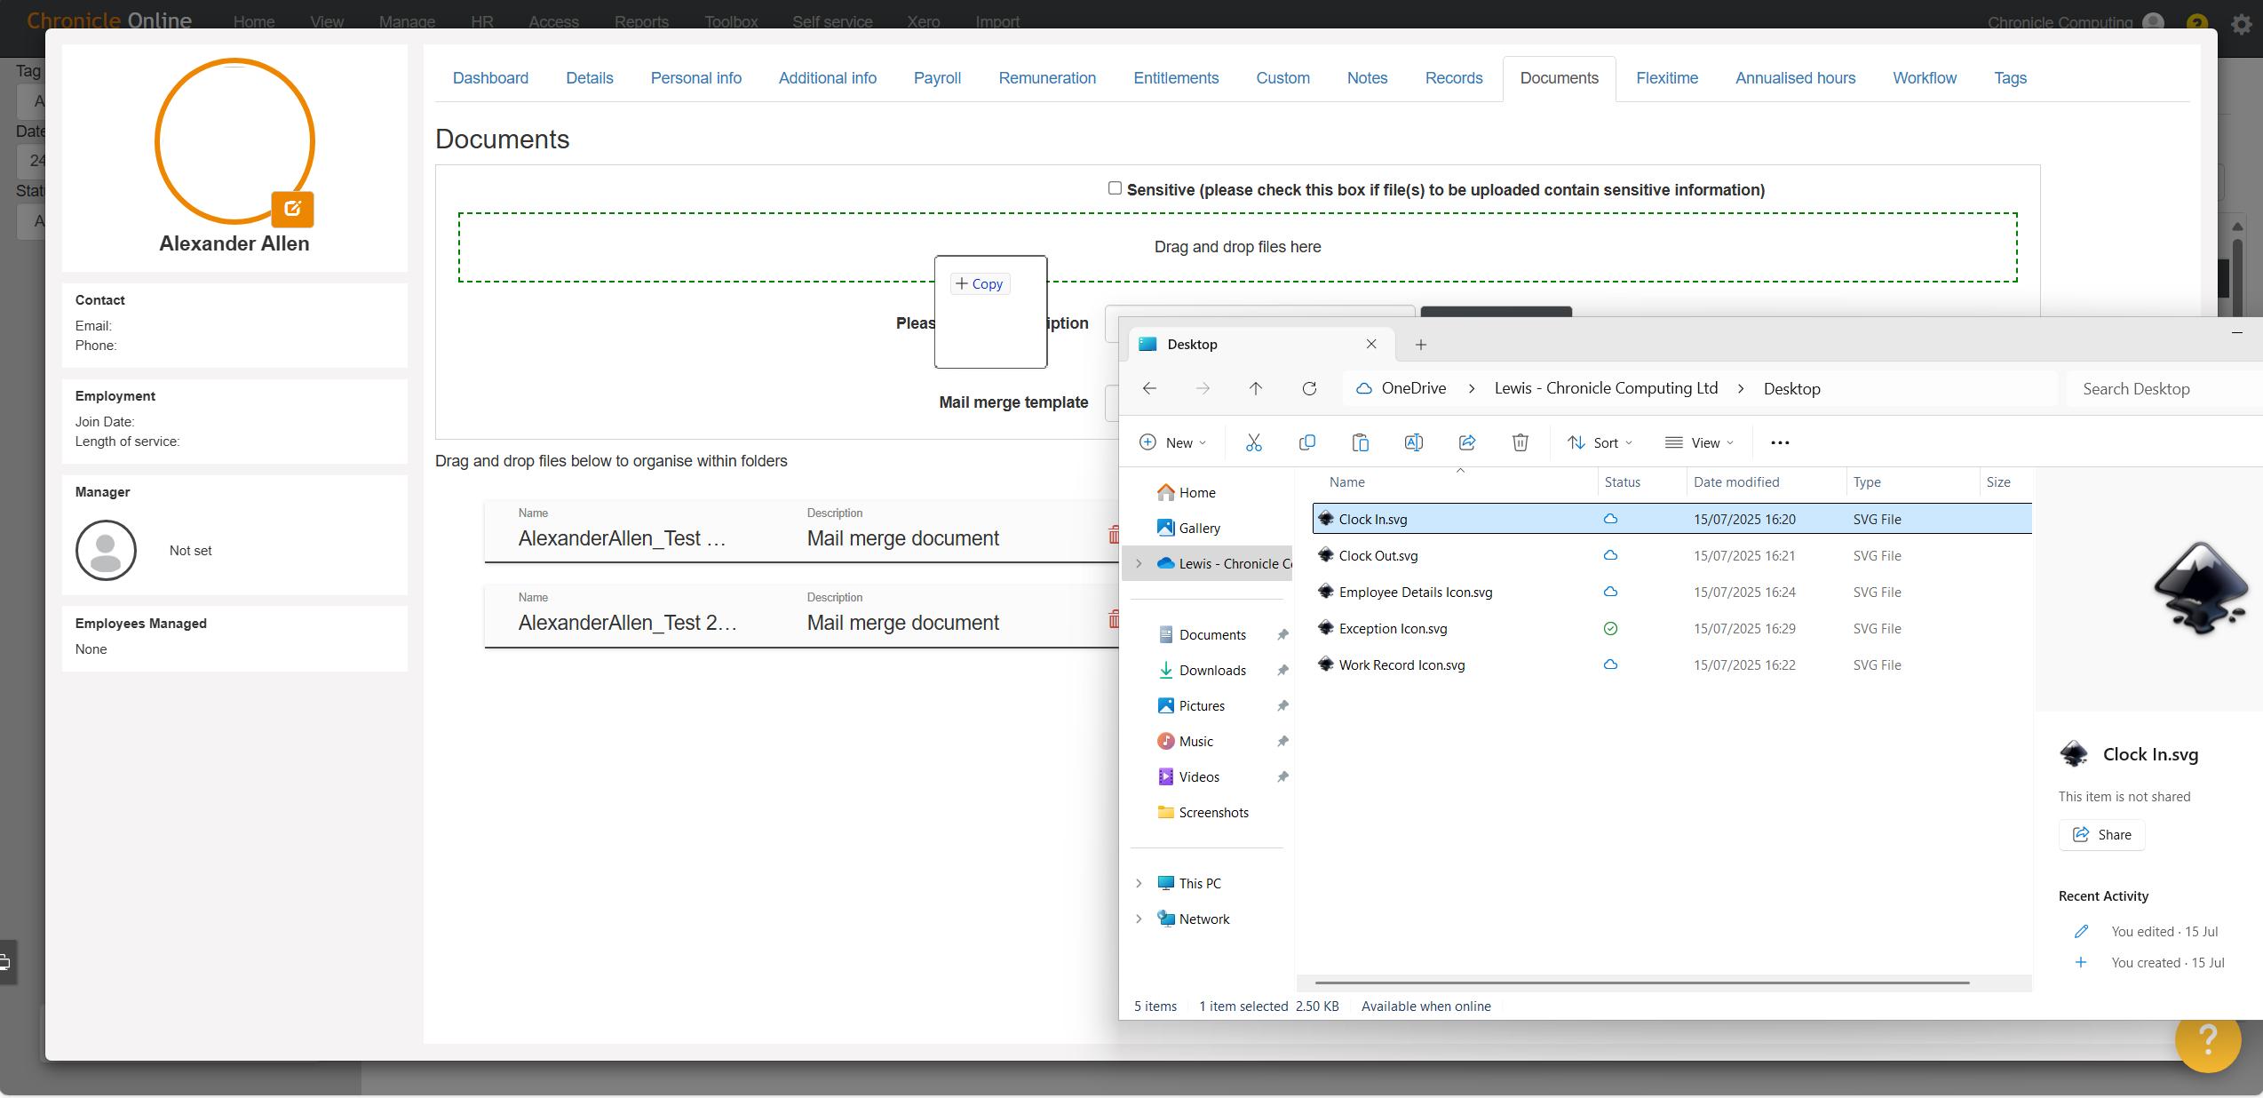Click the Copy icon in Explorer toolbar
The image size is (2263, 1098).
click(1306, 442)
